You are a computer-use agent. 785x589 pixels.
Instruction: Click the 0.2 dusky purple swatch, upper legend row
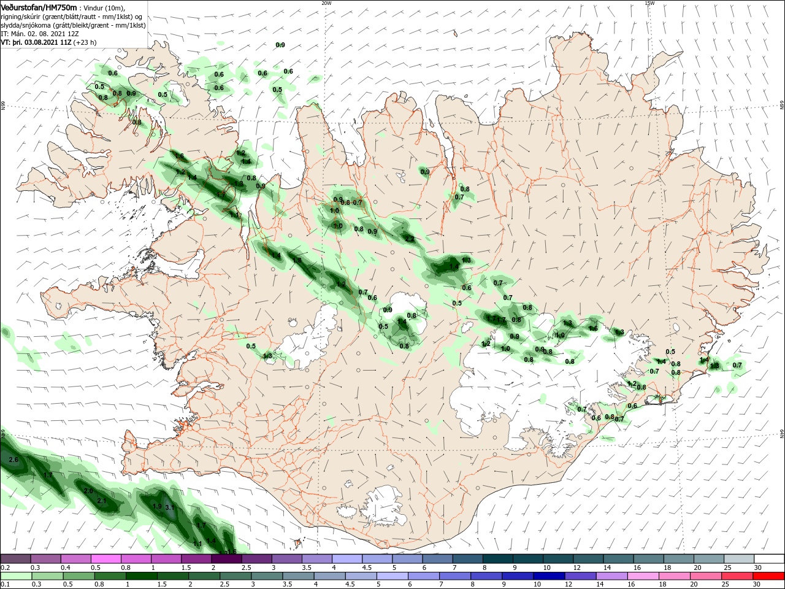click(x=15, y=559)
